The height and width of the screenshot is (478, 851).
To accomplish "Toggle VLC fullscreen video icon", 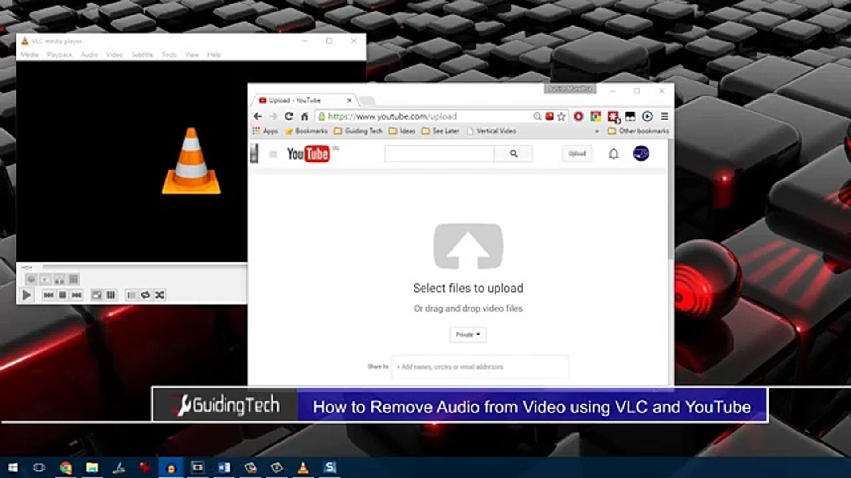I will pos(96,295).
